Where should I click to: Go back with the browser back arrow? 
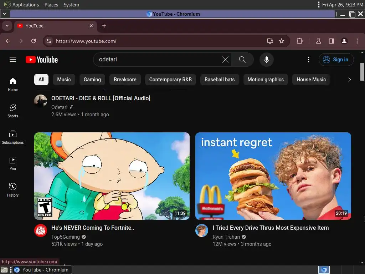click(8, 41)
